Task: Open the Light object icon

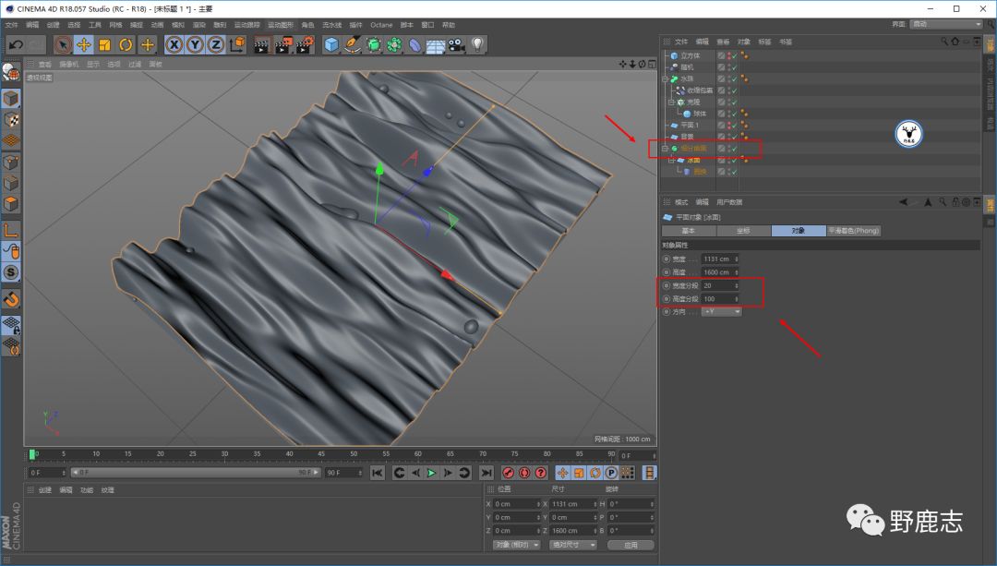Action: tap(477, 44)
